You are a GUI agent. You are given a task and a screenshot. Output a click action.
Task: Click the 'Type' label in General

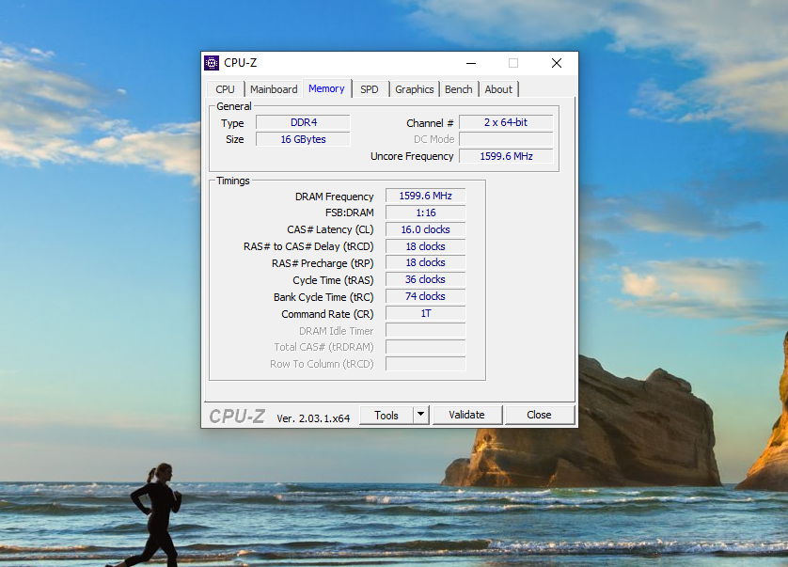(x=232, y=123)
